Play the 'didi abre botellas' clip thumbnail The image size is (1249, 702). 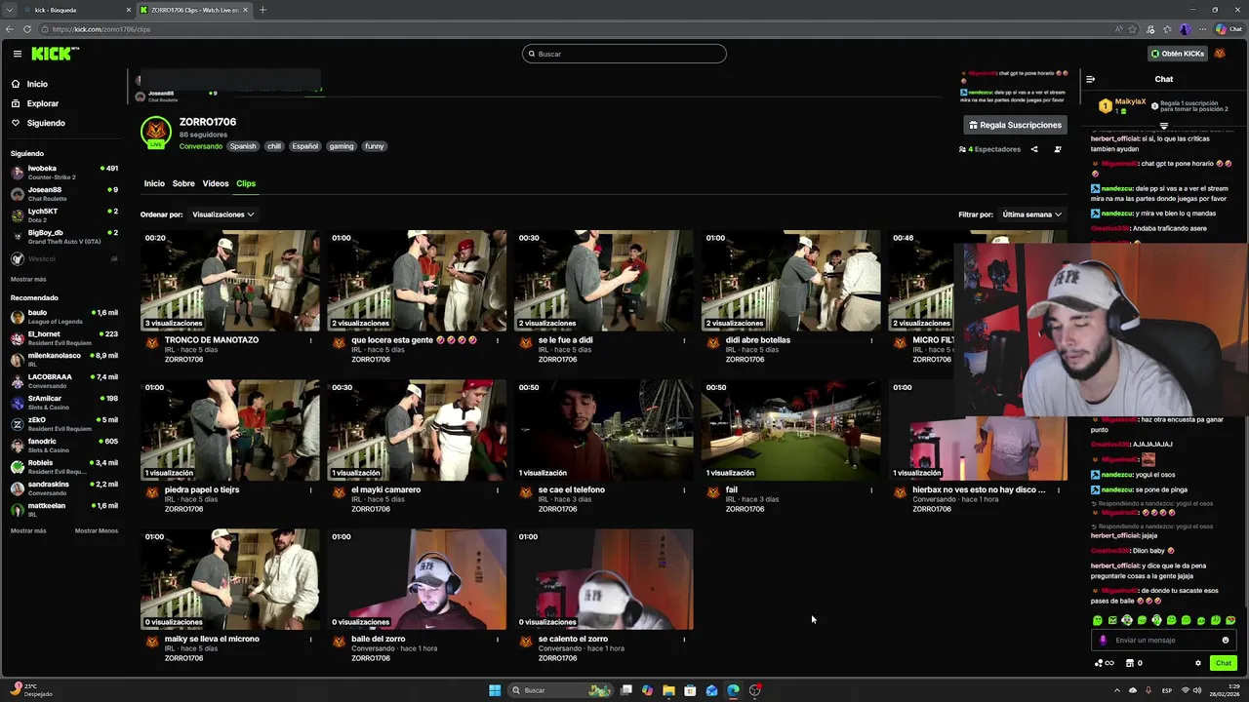[790, 281]
